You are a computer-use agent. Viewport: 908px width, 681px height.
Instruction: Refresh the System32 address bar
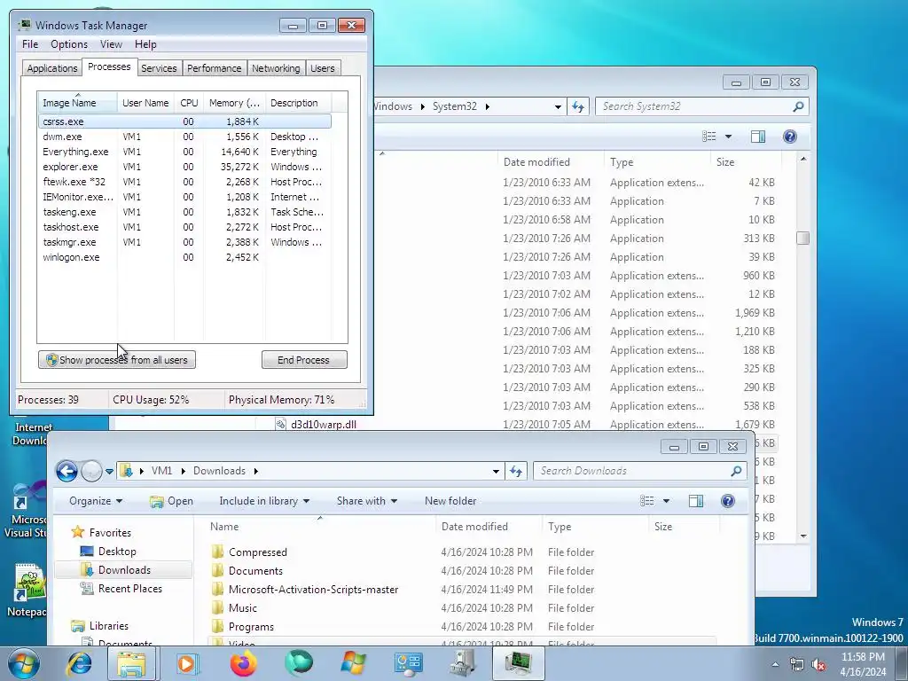click(578, 106)
